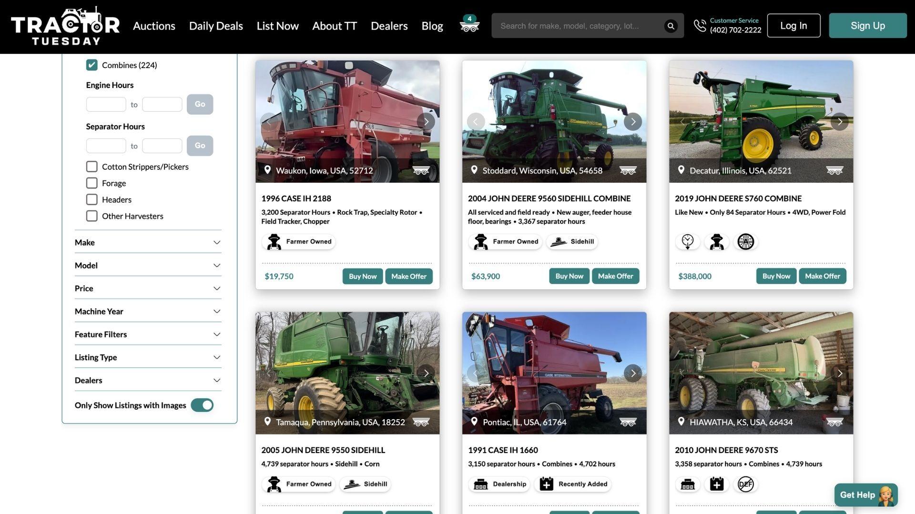The width and height of the screenshot is (915, 514).
Task: Make Offer on the $63,900 John Deere 9560
Action: click(x=615, y=276)
